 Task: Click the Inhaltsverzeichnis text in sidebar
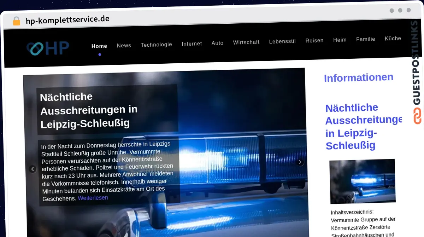352,212
